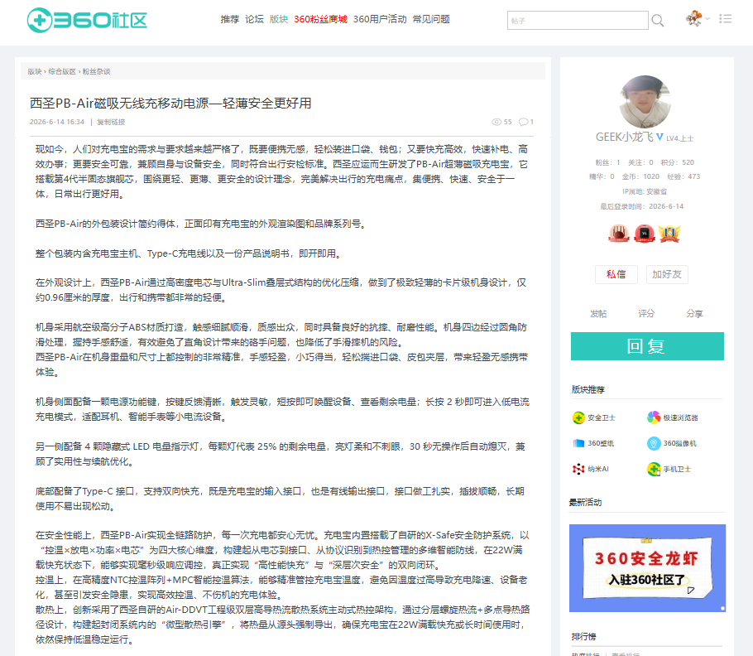Click the 私信 button

(x=616, y=274)
